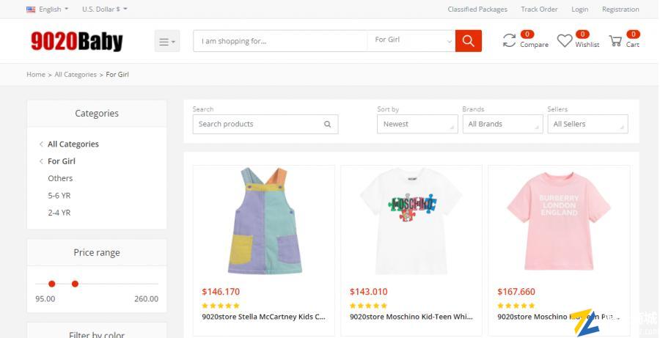Screen dimensions: 660x338
Task: Open the pink Burberry t-shirt image
Action: click(559, 221)
